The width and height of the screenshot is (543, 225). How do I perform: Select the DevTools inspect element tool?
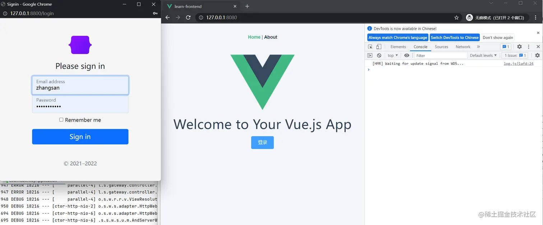[x=370, y=47]
